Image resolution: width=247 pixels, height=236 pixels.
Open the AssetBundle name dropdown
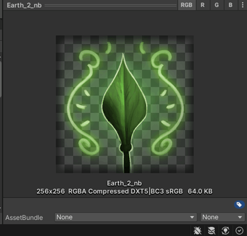point(126,217)
